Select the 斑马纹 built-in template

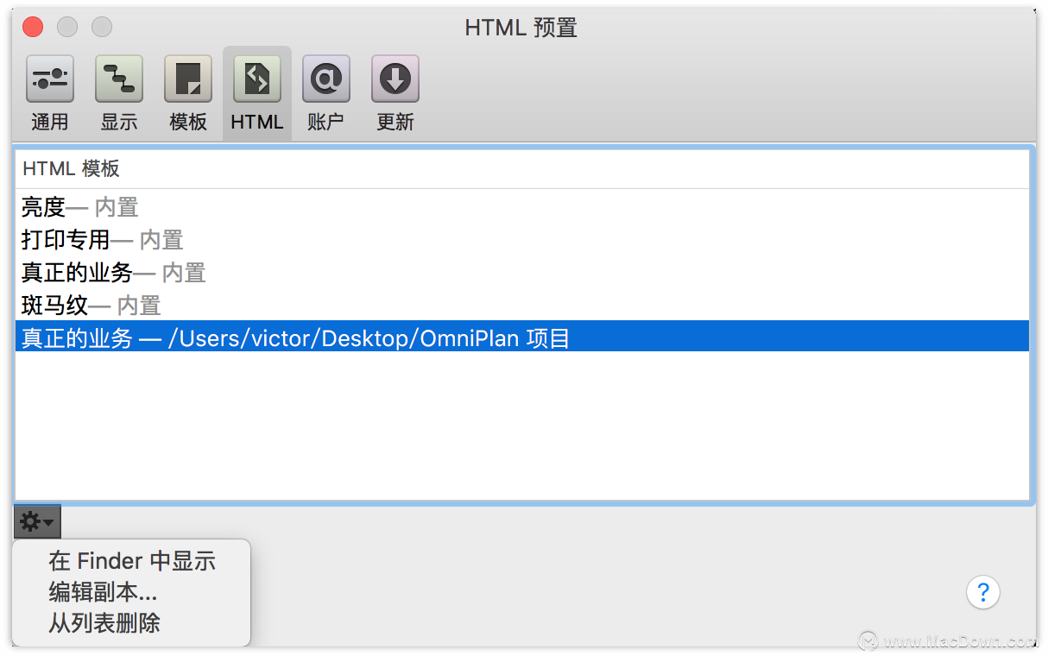click(522, 305)
